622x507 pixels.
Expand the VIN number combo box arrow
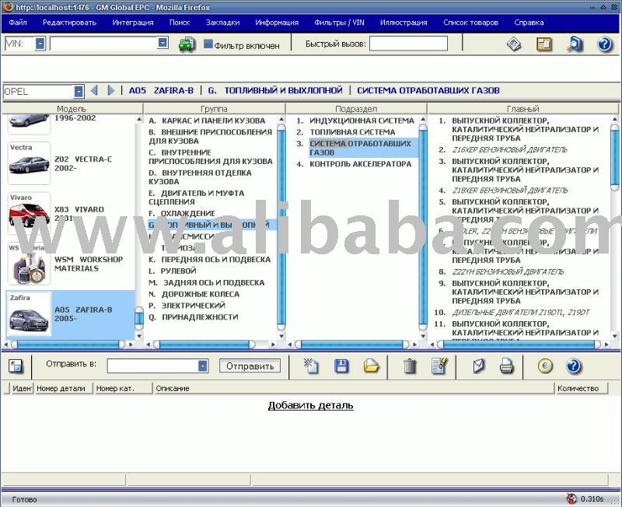(162, 43)
